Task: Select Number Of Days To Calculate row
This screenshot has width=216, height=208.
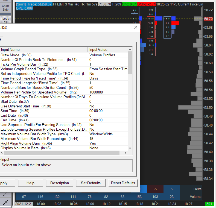Action: coord(64,97)
